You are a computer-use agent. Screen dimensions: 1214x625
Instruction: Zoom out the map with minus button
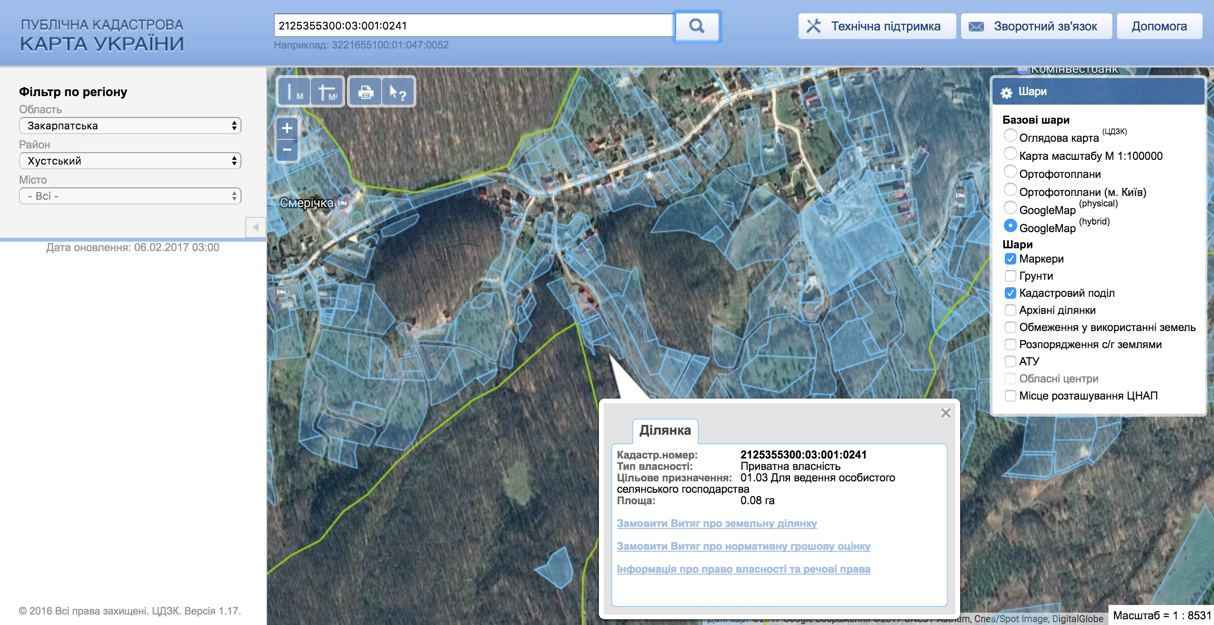point(287,150)
